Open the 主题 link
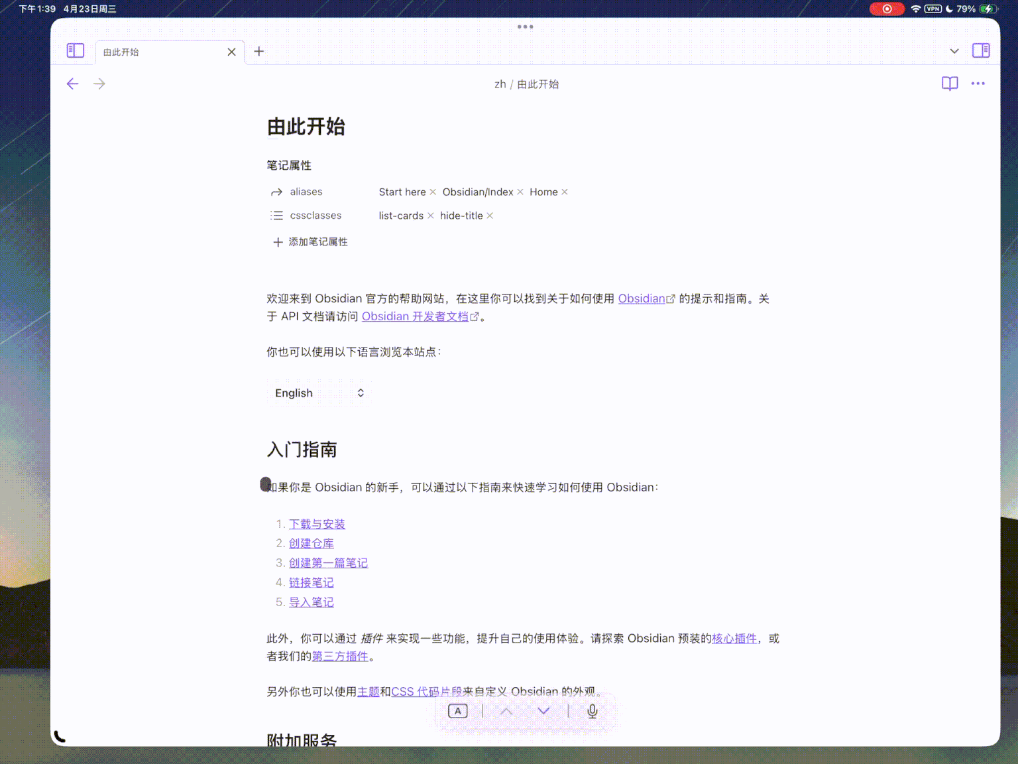1018x764 pixels. coord(368,692)
